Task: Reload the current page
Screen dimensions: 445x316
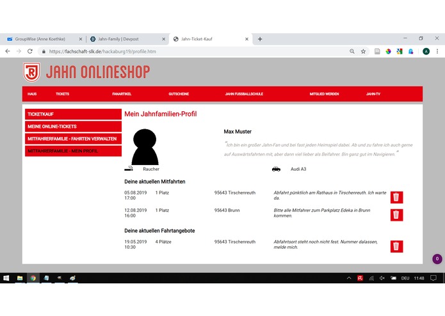Action: [x=30, y=51]
